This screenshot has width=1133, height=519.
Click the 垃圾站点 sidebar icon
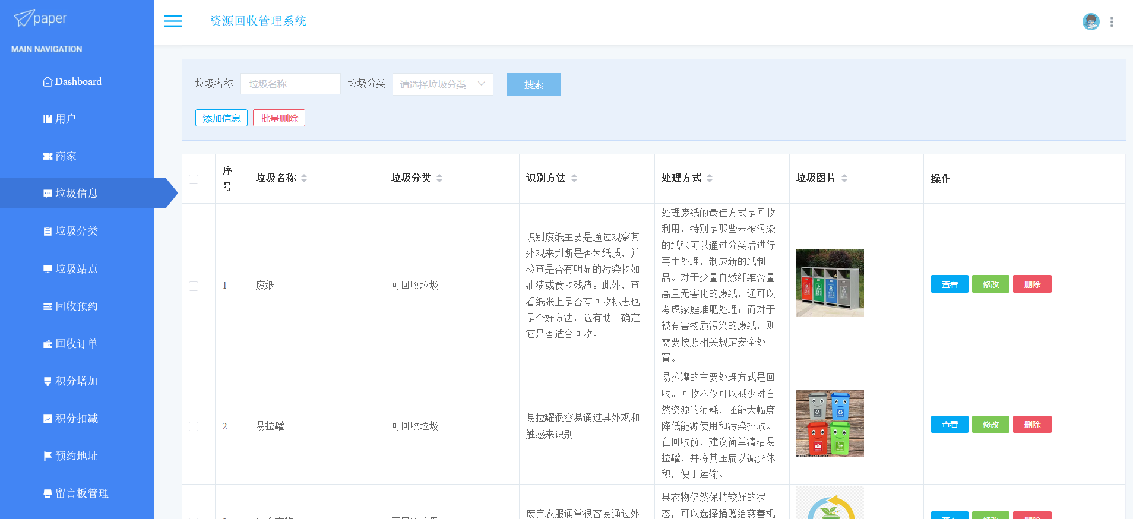pyautogui.click(x=48, y=269)
